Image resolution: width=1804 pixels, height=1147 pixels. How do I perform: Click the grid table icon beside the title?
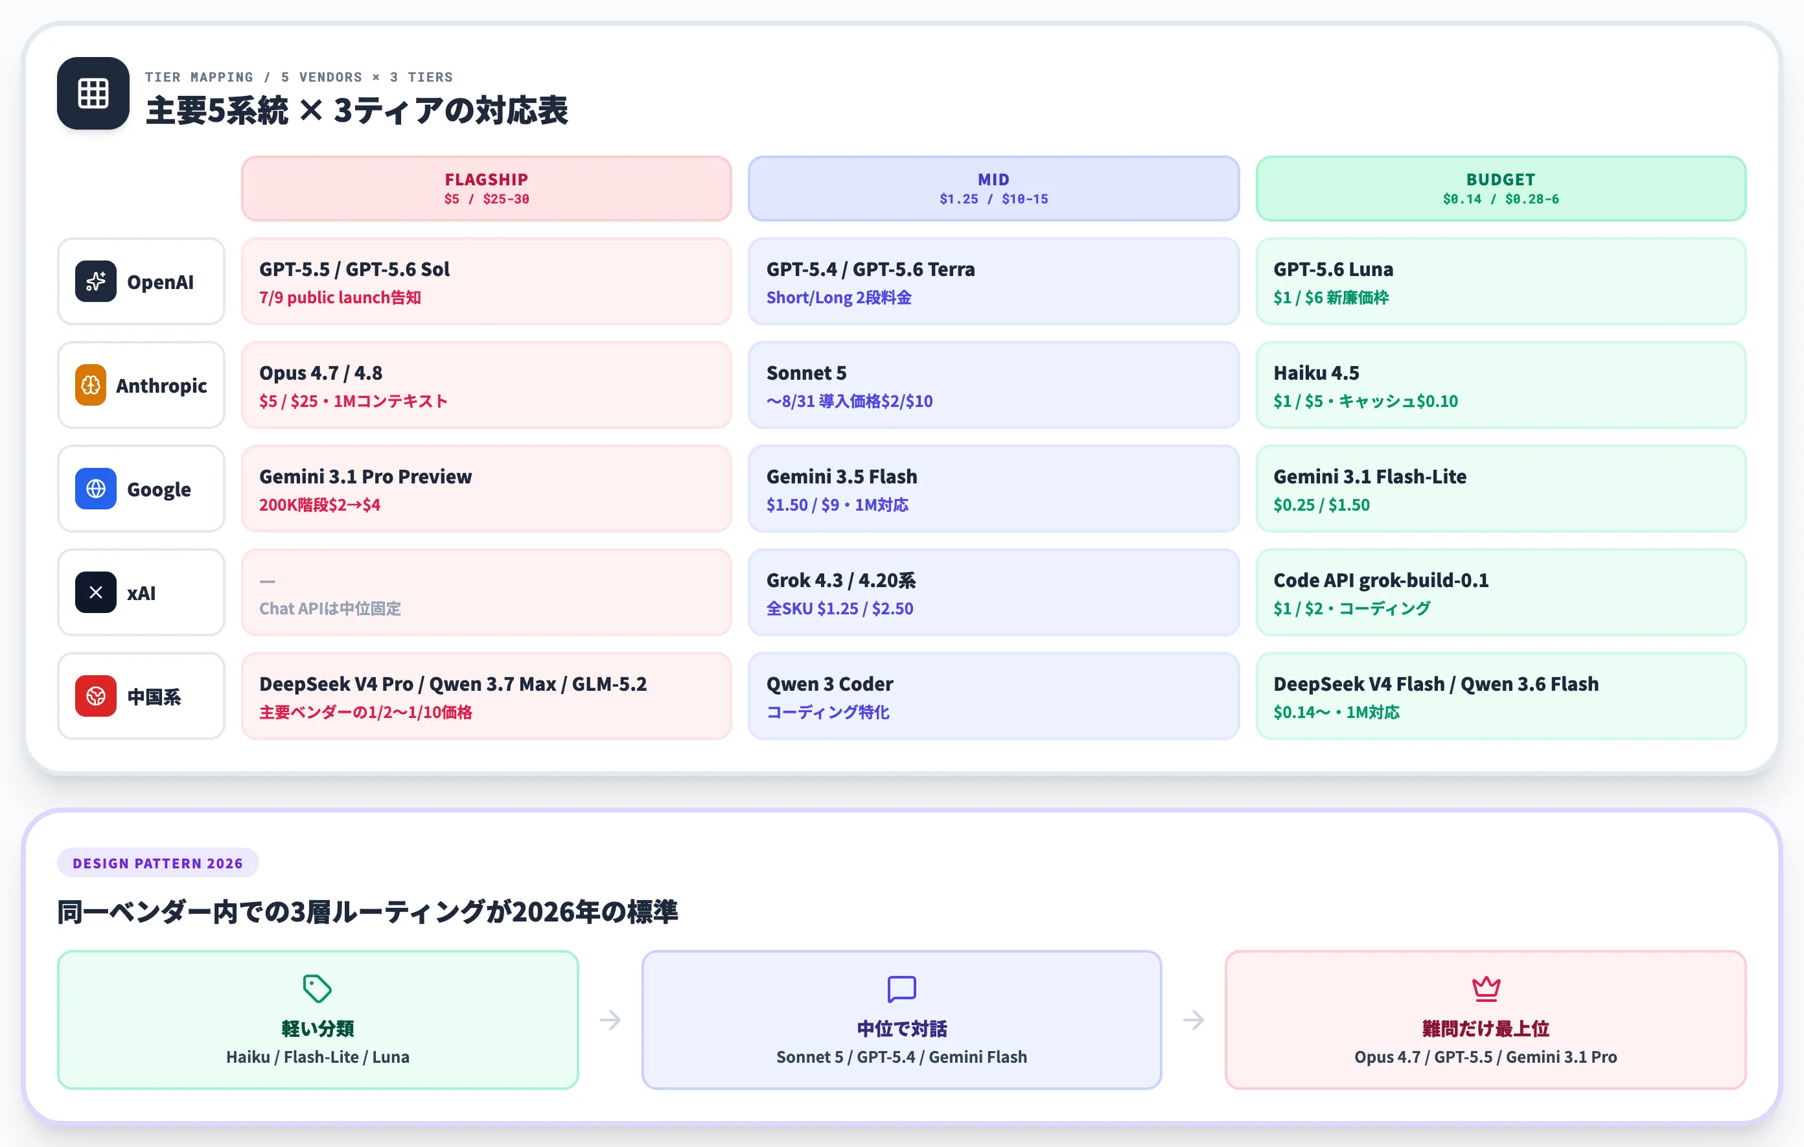(x=93, y=93)
